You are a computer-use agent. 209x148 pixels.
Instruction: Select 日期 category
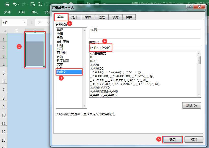pos(60,45)
